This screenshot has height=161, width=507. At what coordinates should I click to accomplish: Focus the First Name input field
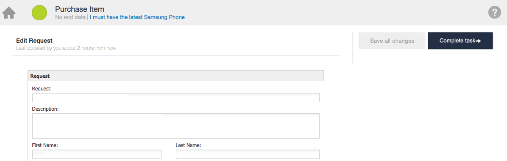click(x=97, y=154)
